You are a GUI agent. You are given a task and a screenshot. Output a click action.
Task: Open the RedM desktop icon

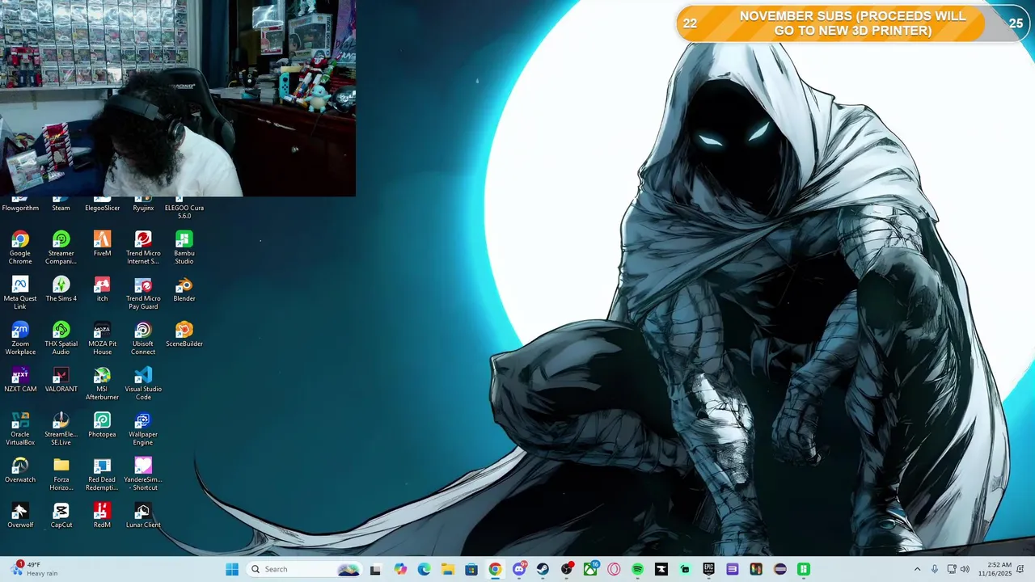(x=102, y=515)
